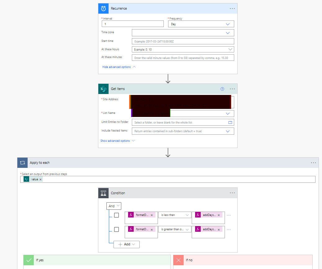322x269 pixels.
Task: Open more options for first condition row
Action: (229, 215)
